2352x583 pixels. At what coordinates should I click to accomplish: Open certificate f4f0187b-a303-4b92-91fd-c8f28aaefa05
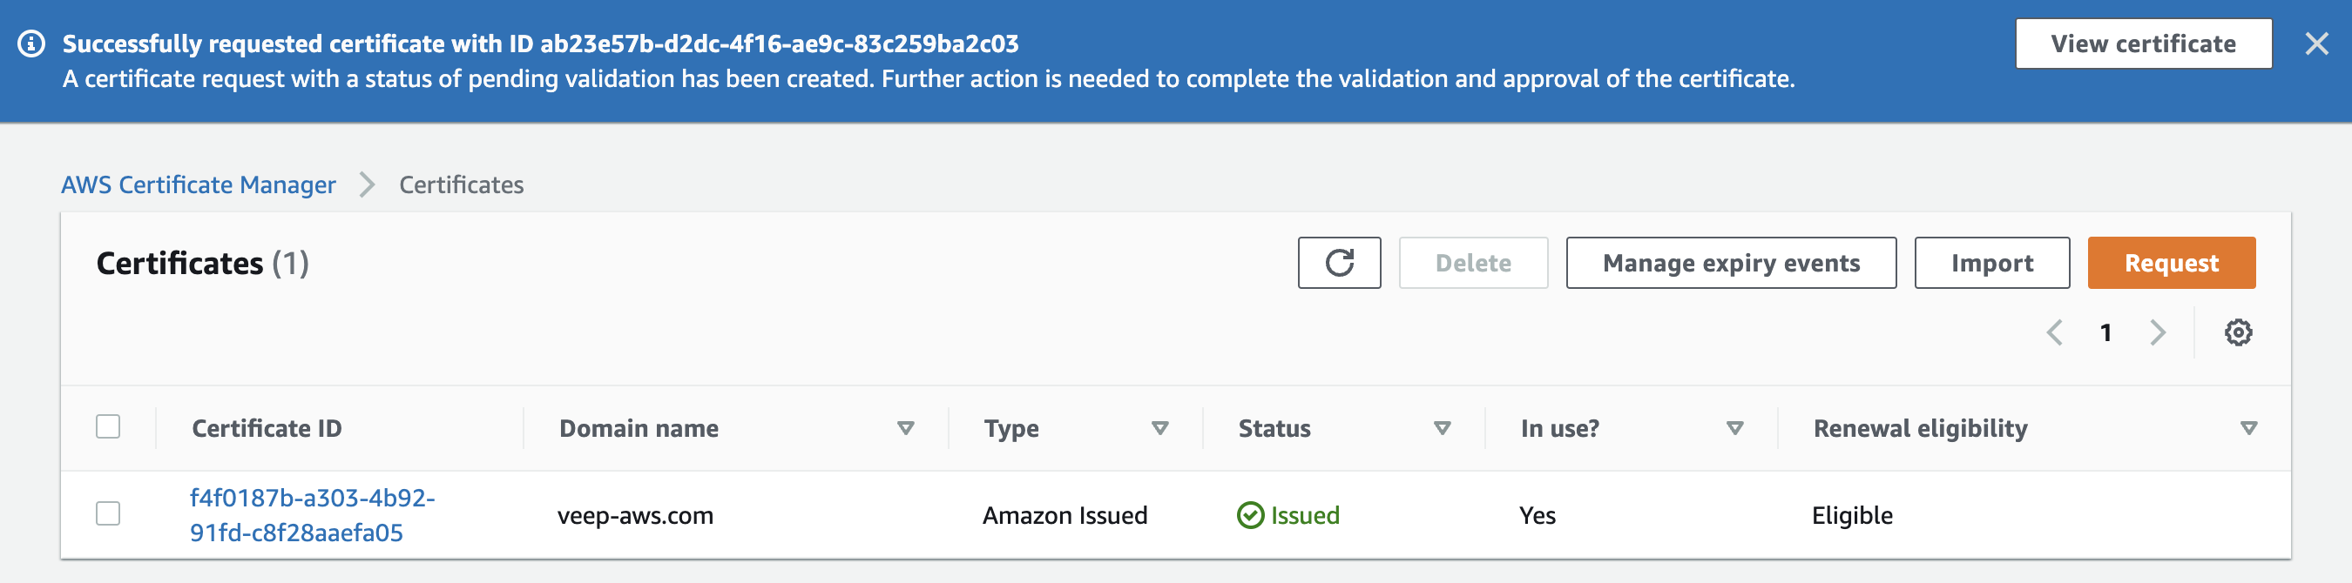pyautogui.click(x=311, y=514)
